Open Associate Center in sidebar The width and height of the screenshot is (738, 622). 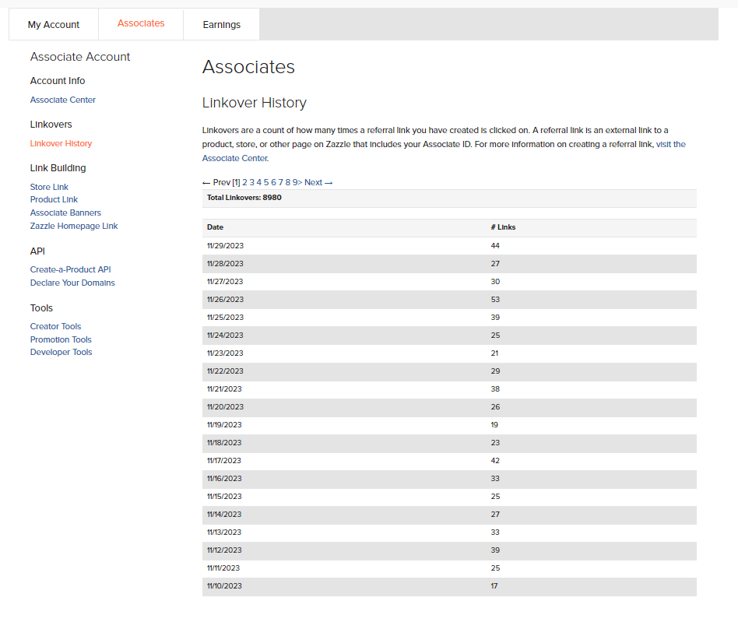62,100
